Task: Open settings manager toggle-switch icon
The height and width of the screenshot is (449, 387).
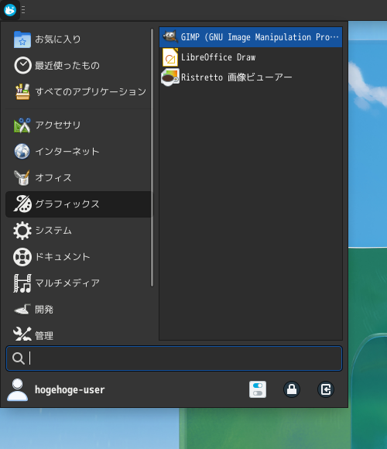Action: (x=258, y=389)
